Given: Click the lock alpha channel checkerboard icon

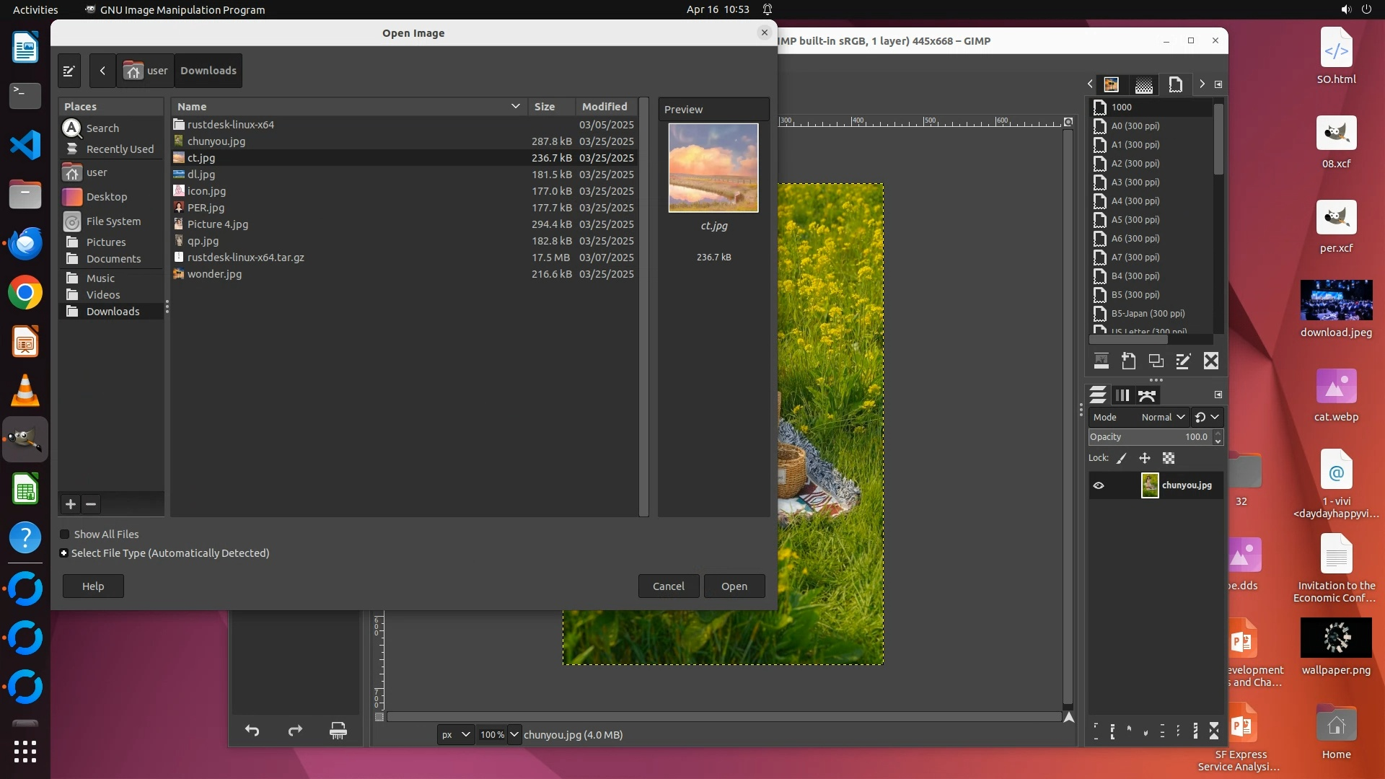Looking at the screenshot, I should 1169,458.
